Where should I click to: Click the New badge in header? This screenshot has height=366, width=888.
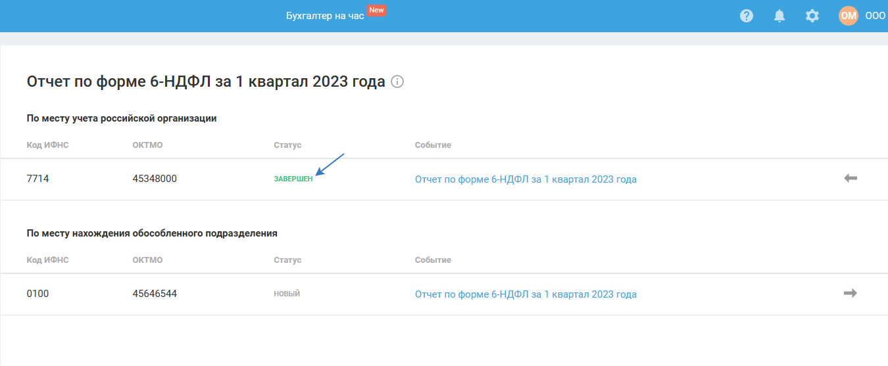(376, 11)
